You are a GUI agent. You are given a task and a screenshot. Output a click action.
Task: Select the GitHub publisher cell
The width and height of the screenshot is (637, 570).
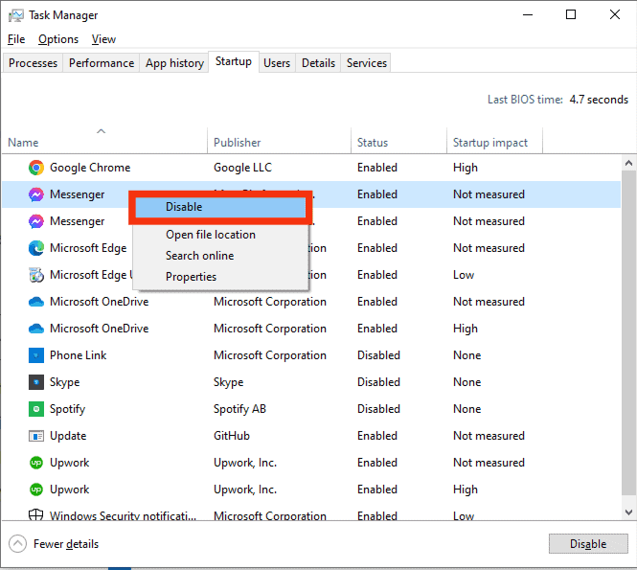(232, 436)
